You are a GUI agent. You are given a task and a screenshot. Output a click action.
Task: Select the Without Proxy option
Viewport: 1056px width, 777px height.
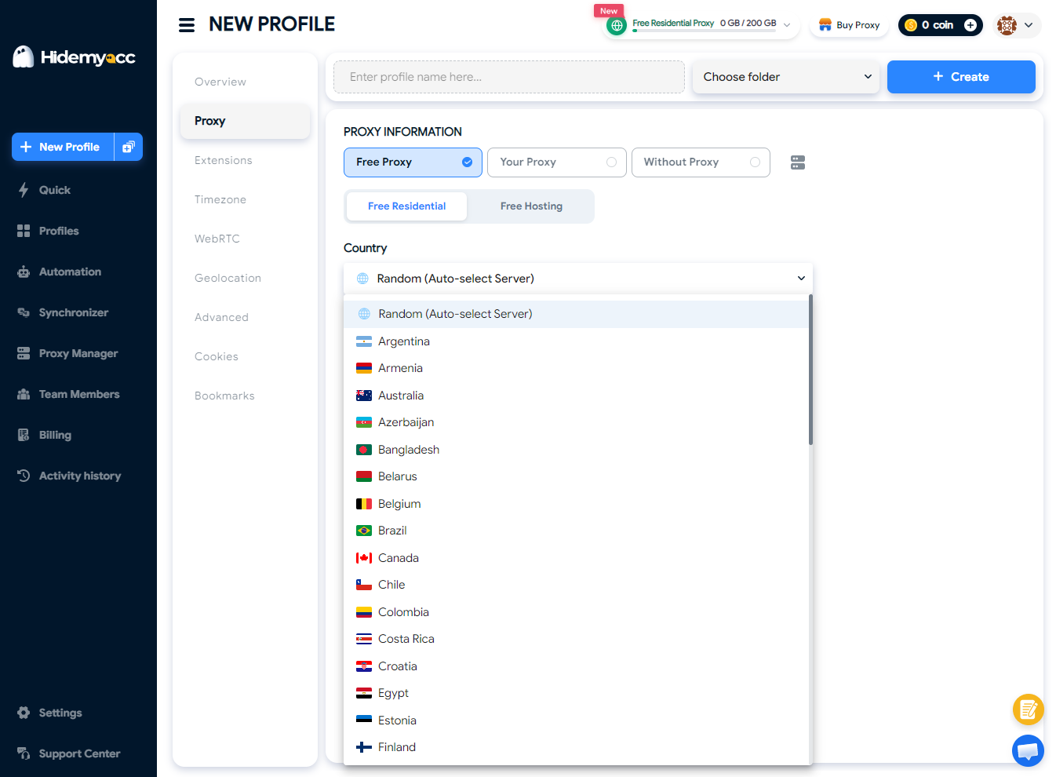701,162
